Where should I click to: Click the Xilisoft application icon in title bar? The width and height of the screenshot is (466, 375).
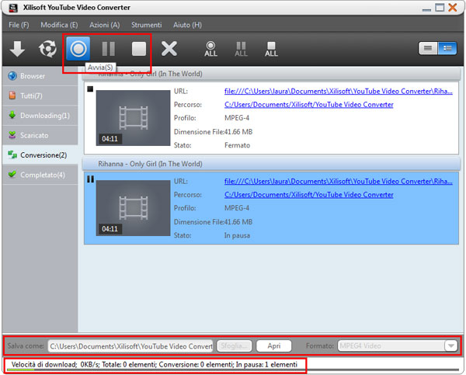(x=13, y=8)
